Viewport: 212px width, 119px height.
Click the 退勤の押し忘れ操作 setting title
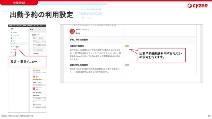pos(79,65)
